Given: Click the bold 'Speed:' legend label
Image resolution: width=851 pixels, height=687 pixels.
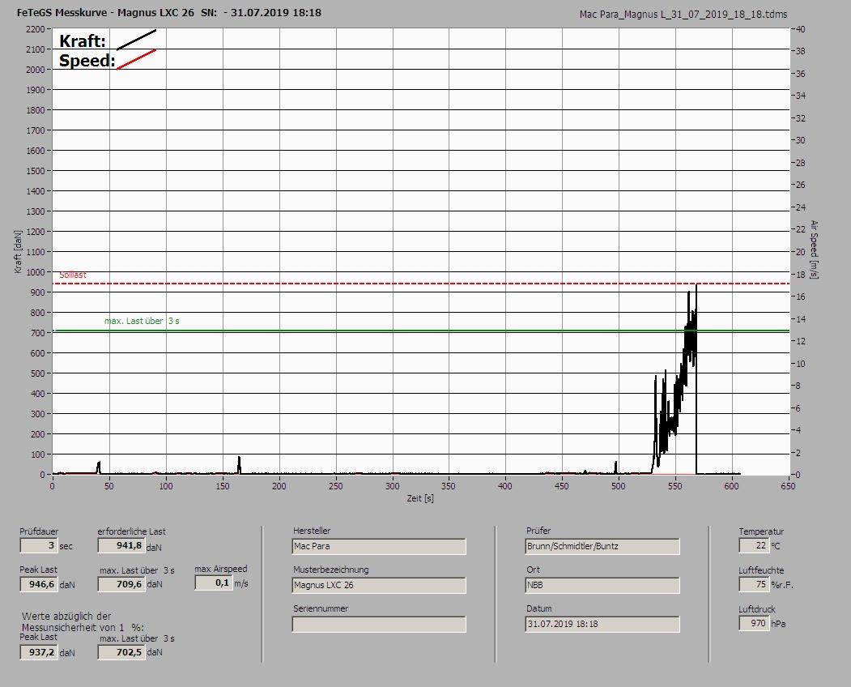Looking at the screenshot, I should point(87,60).
